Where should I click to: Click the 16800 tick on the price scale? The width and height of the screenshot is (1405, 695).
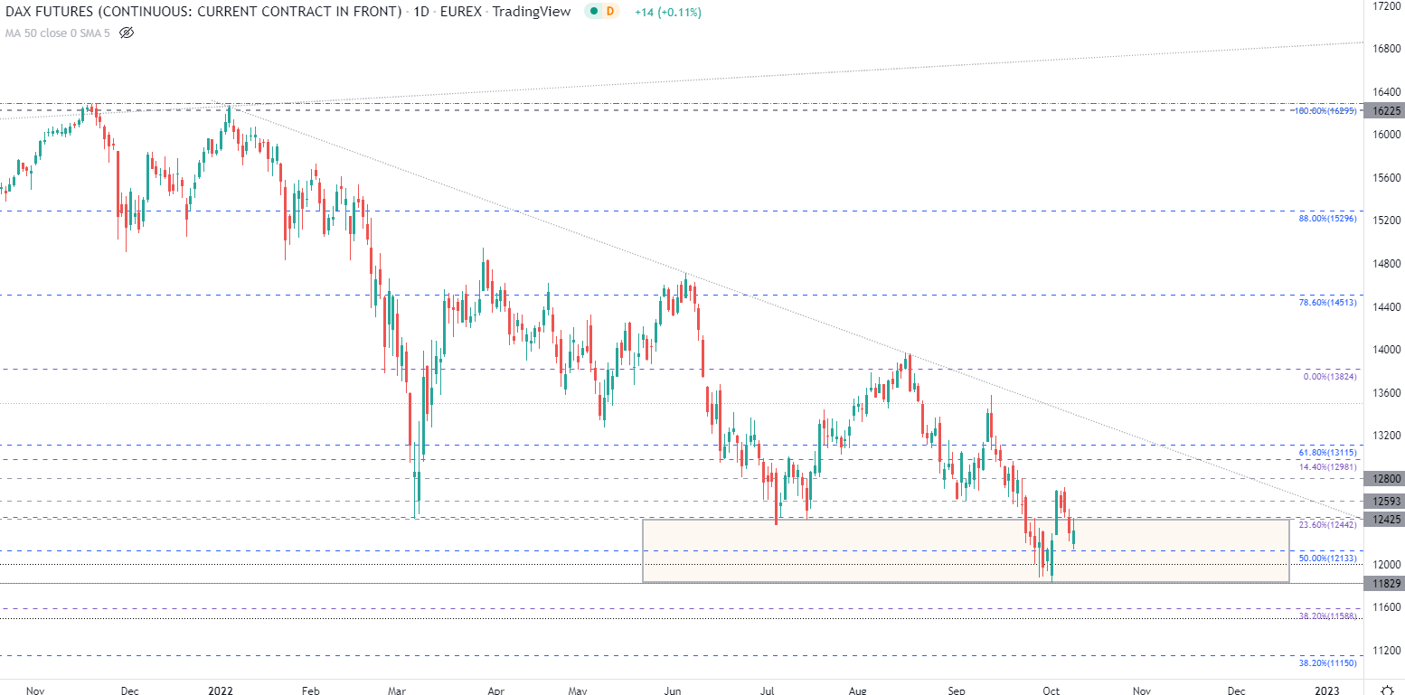pyautogui.click(x=1387, y=48)
